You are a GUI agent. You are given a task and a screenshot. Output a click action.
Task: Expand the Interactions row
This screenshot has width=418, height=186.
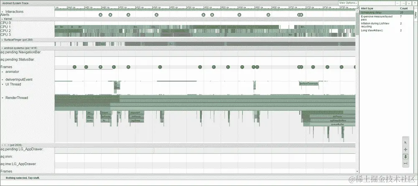[3, 12]
